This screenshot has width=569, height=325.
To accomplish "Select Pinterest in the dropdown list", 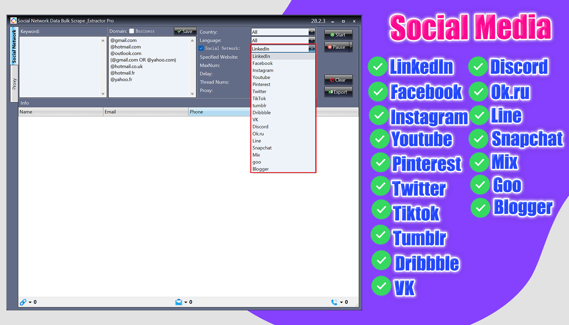I will click(283, 84).
